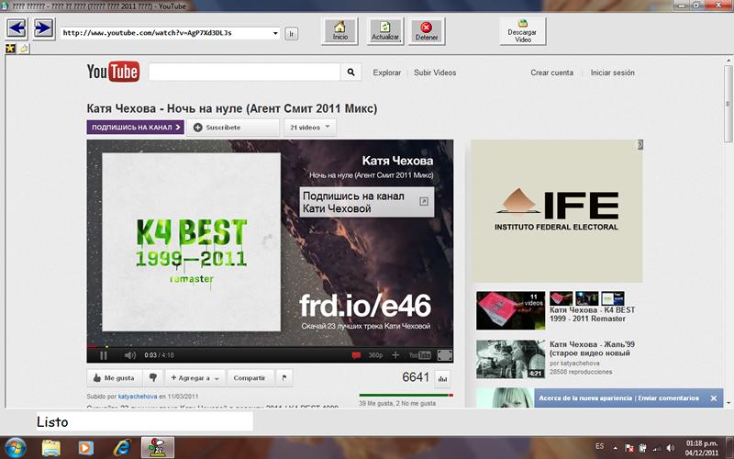Click the ES language indicator in the tray
734x459 pixels.
point(600,446)
